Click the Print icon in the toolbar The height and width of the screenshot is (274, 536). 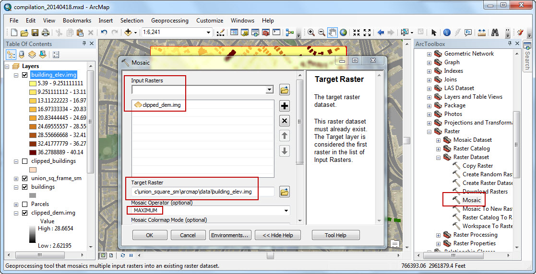(x=46, y=33)
